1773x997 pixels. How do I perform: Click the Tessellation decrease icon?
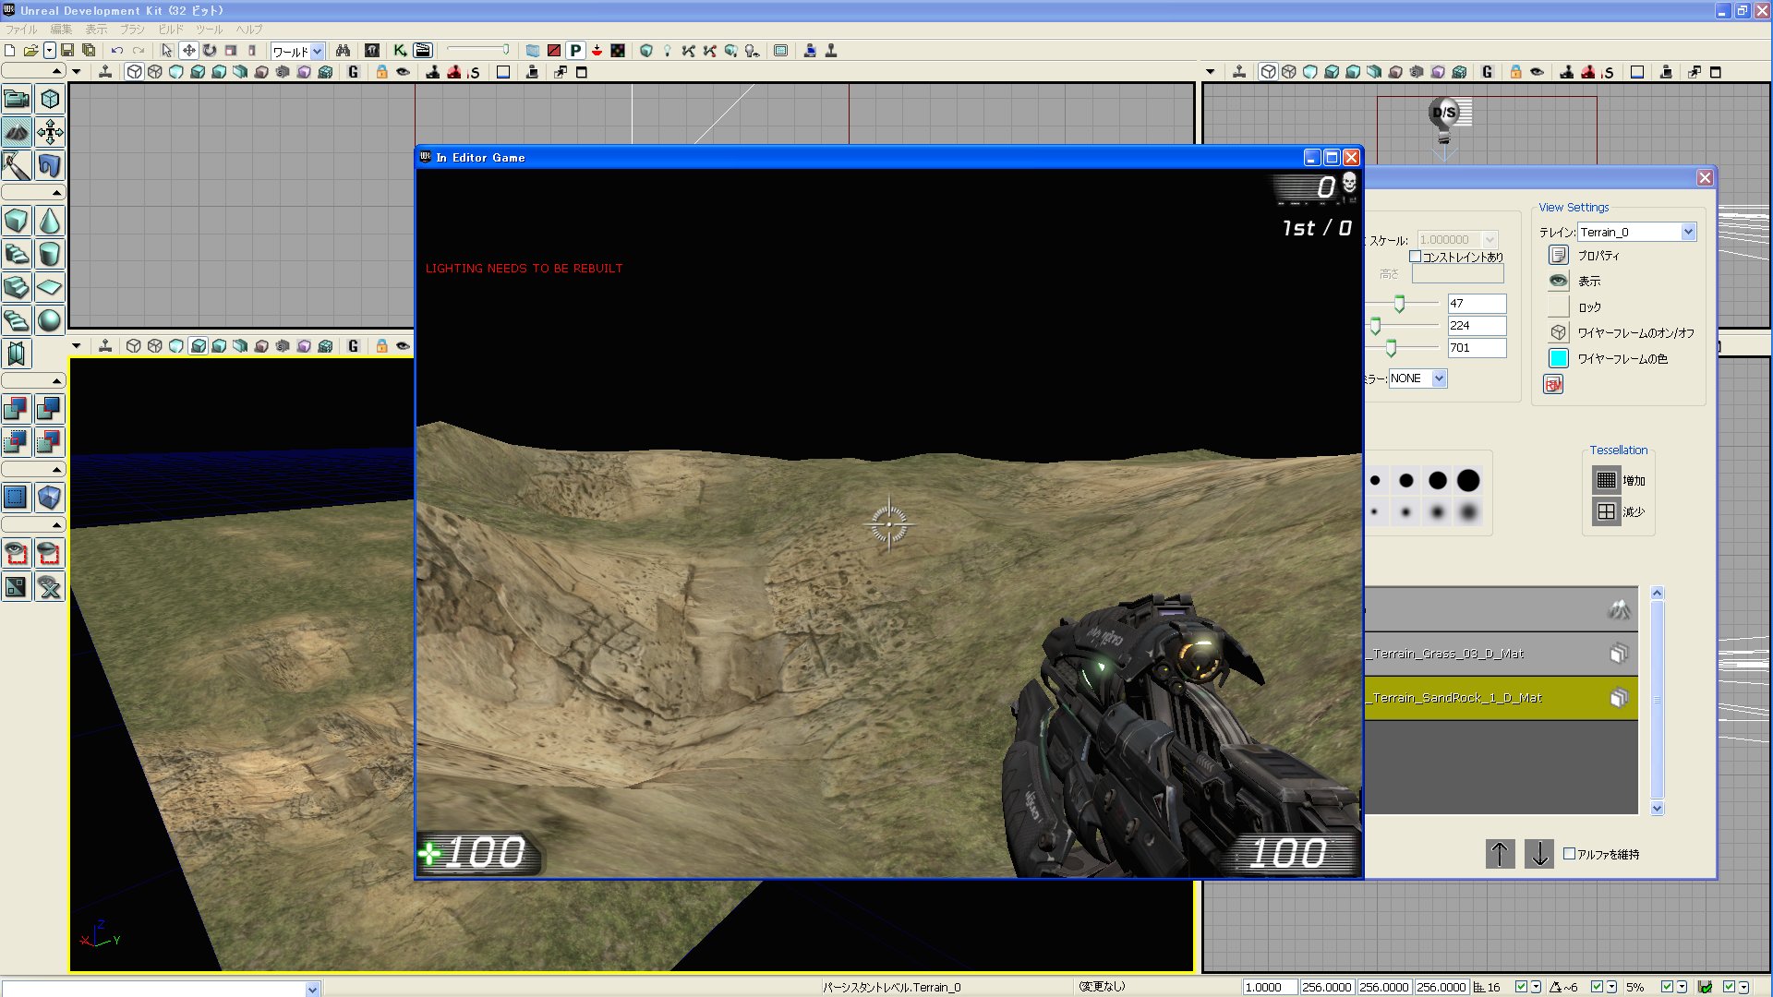1606,511
